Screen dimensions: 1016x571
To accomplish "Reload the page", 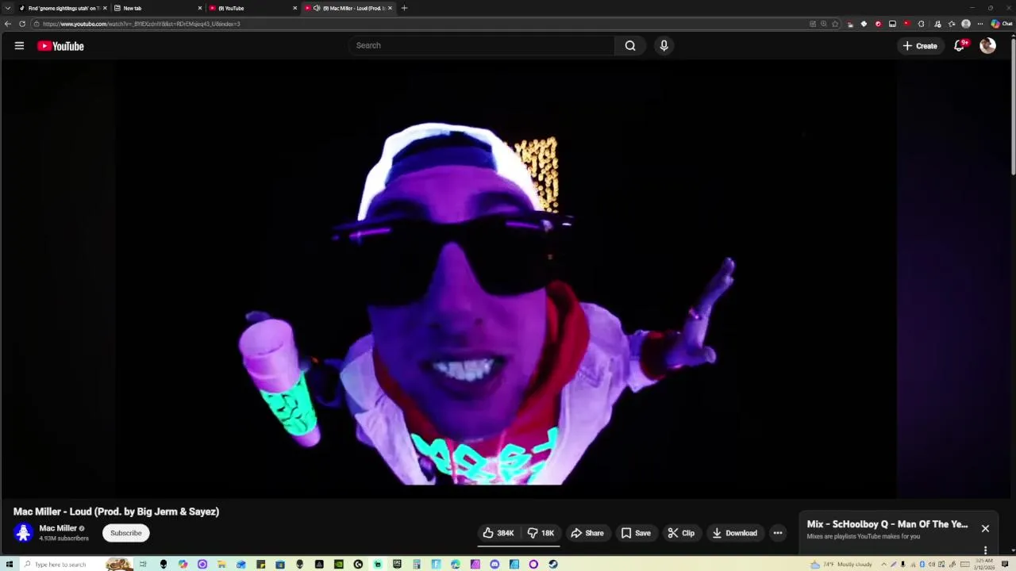I will (22, 24).
